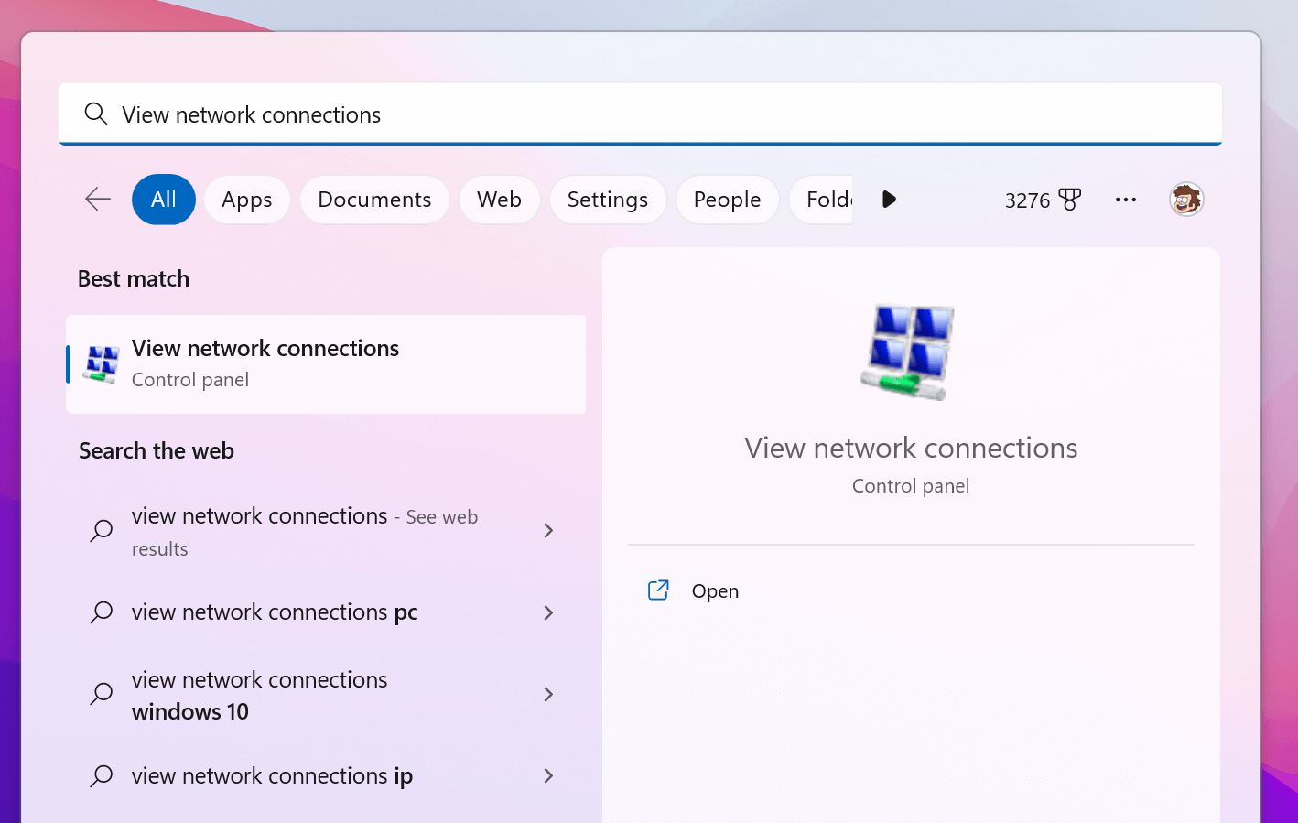Viewport: 1298px width, 823px height.
Task: Select the People search filter
Action: pos(727,199)
